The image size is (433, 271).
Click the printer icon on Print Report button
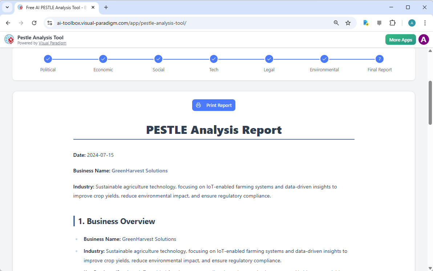pyautogui.click(x=198, y=105)
